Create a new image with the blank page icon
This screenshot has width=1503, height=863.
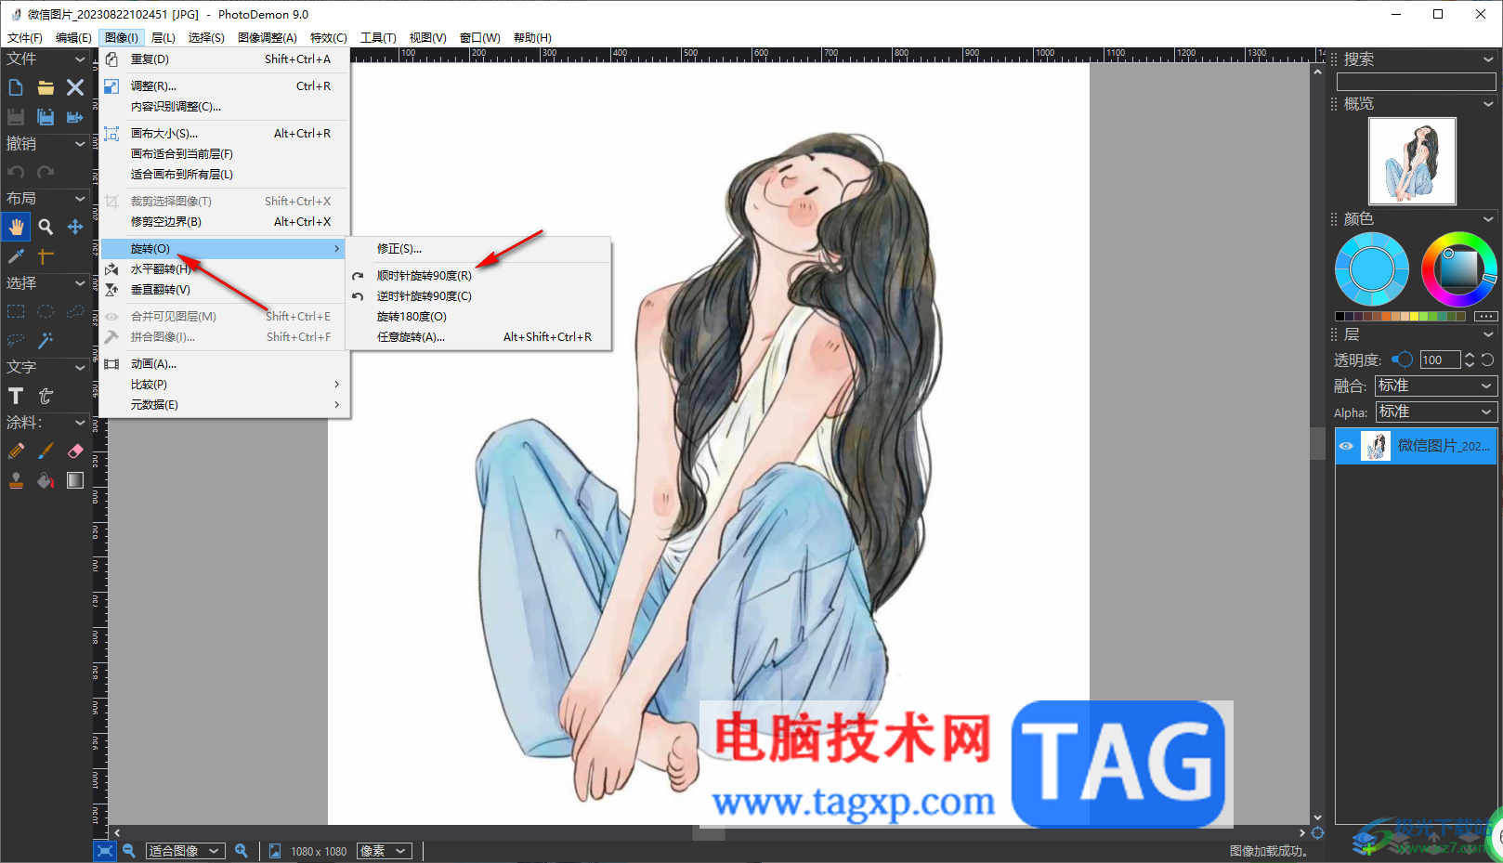coord(16,87)
